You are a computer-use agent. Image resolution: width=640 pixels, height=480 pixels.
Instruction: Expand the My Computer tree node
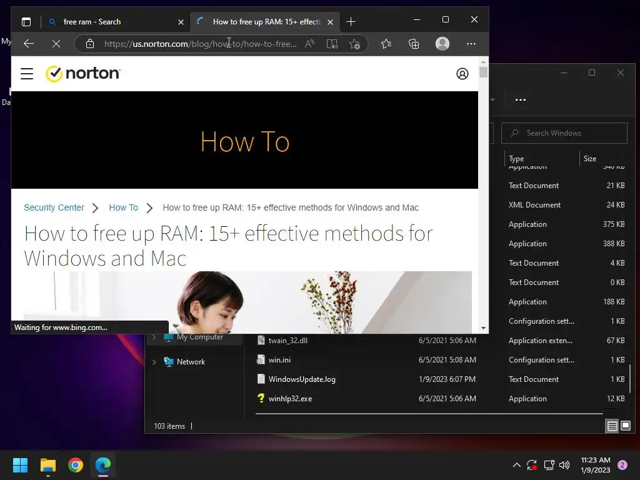(154, 337)
